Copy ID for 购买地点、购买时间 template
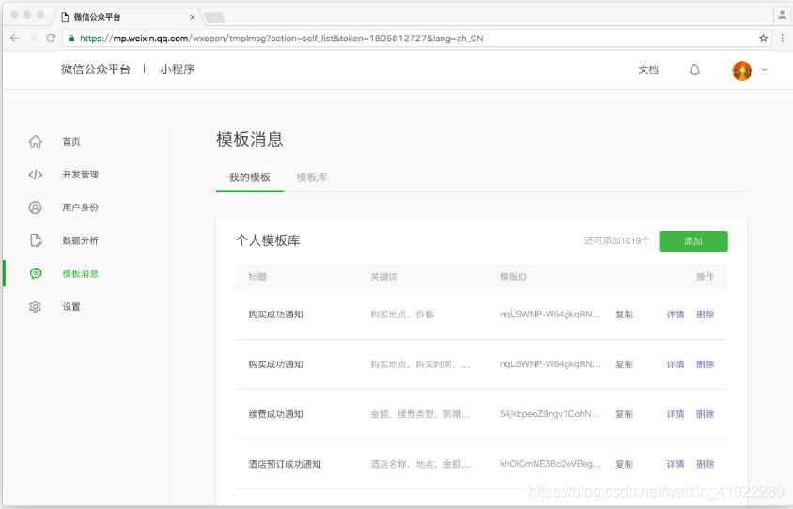 (624, 364)
